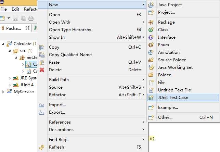Open the Refactor menu in menu bar

pyautogui.click(x=30, y=9)
